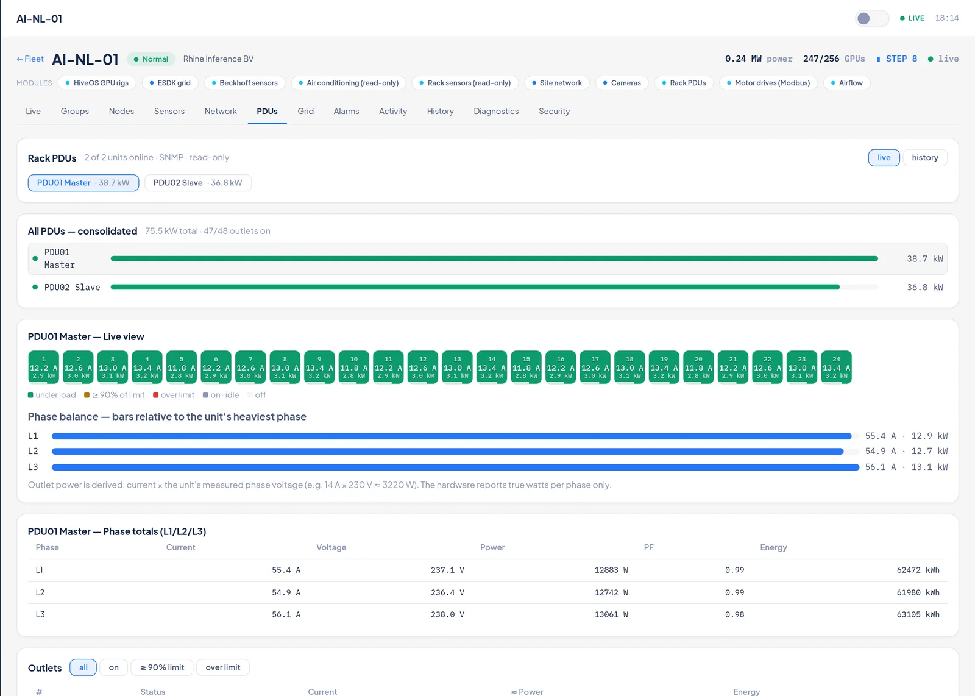This screenshot has width=975, height=696.
Task: Click the PDU02 Slave consolidated power bar
Action: click(494, 287)
